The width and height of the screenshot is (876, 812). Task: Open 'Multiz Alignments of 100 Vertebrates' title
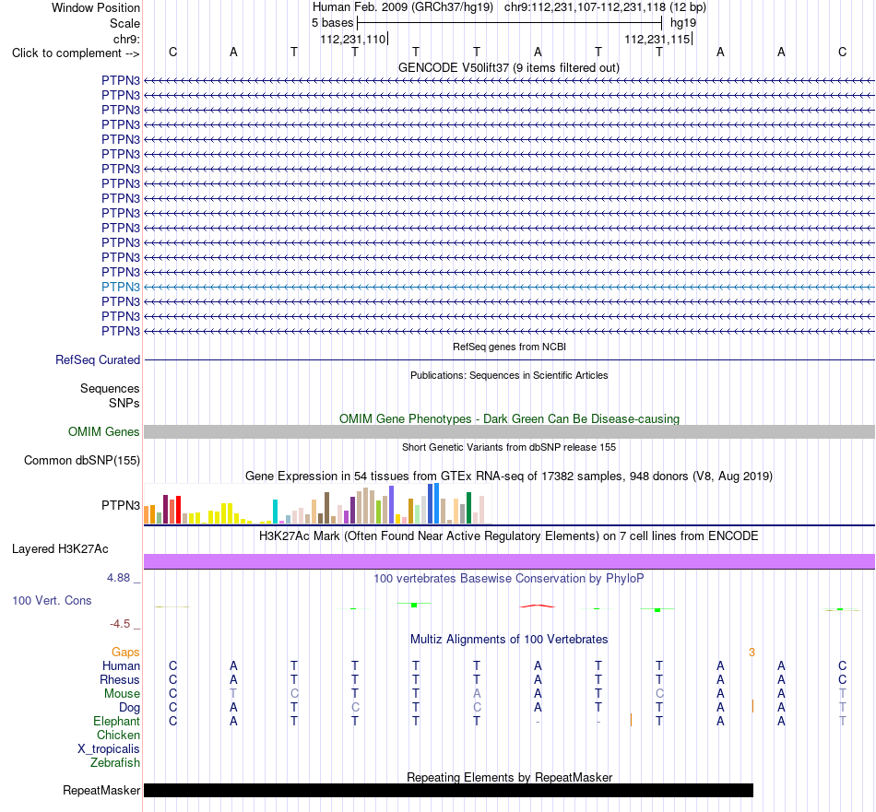[509, 640]
